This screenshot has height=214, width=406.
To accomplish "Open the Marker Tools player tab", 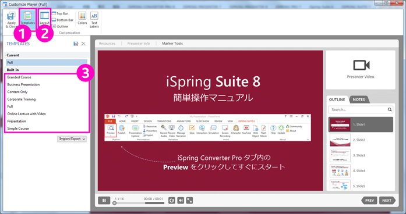I will coord(172,44).
